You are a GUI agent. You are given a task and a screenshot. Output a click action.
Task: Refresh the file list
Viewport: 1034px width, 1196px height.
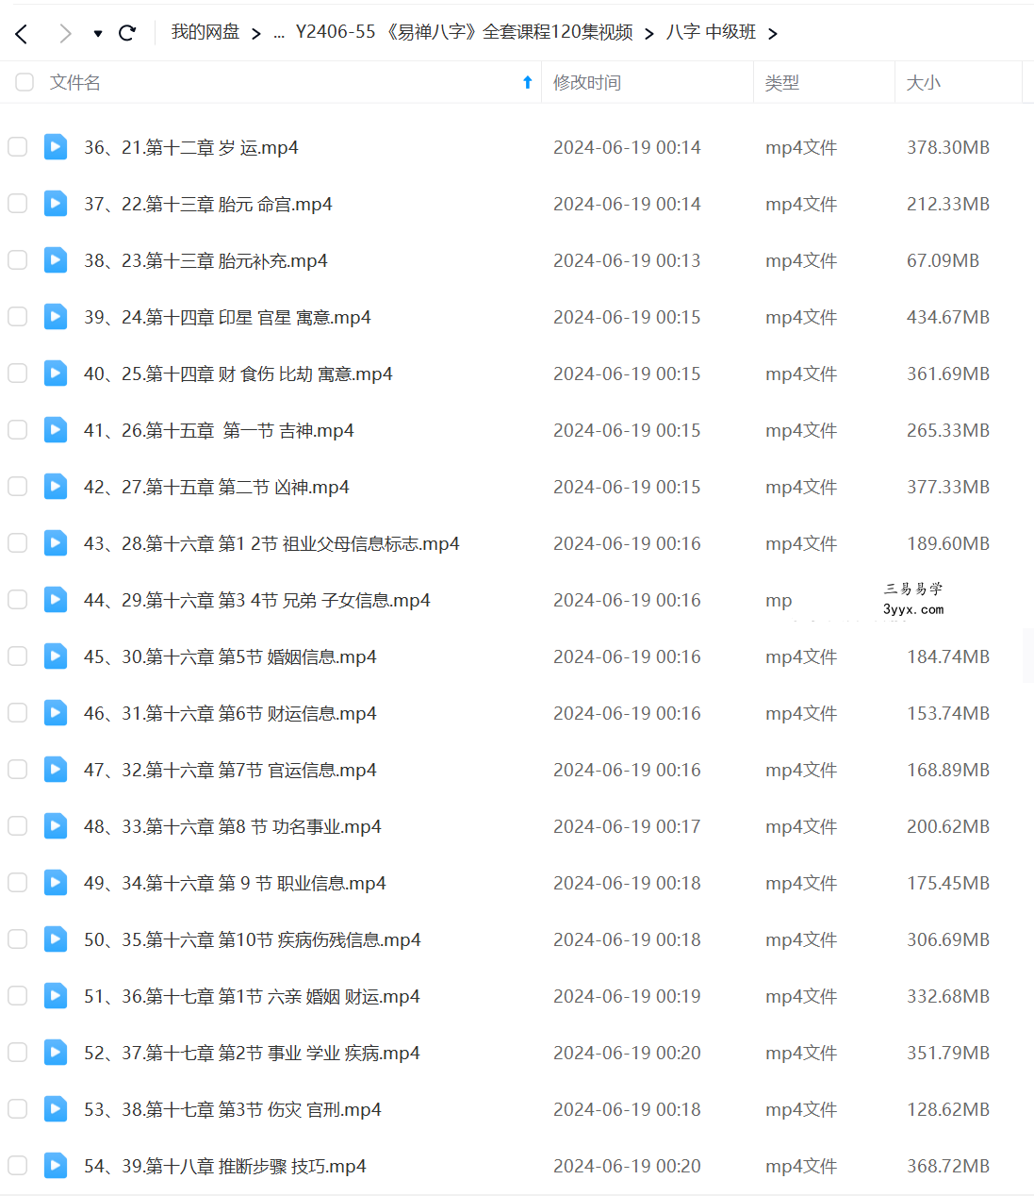(x=127, y=33)
